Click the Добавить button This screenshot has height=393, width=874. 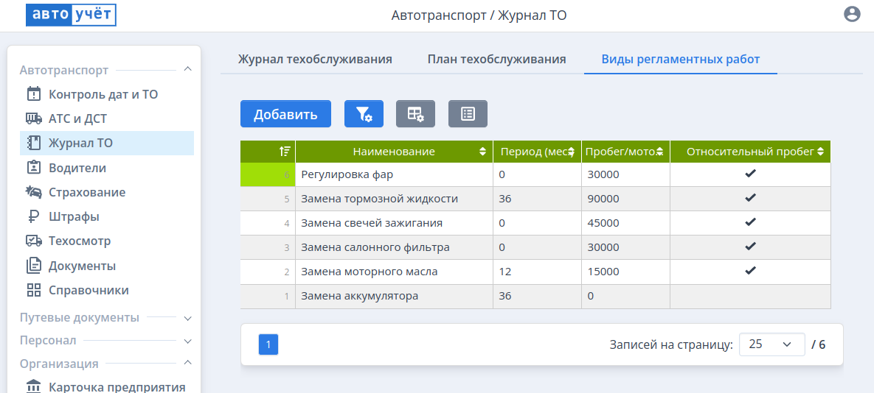point(285,114)
